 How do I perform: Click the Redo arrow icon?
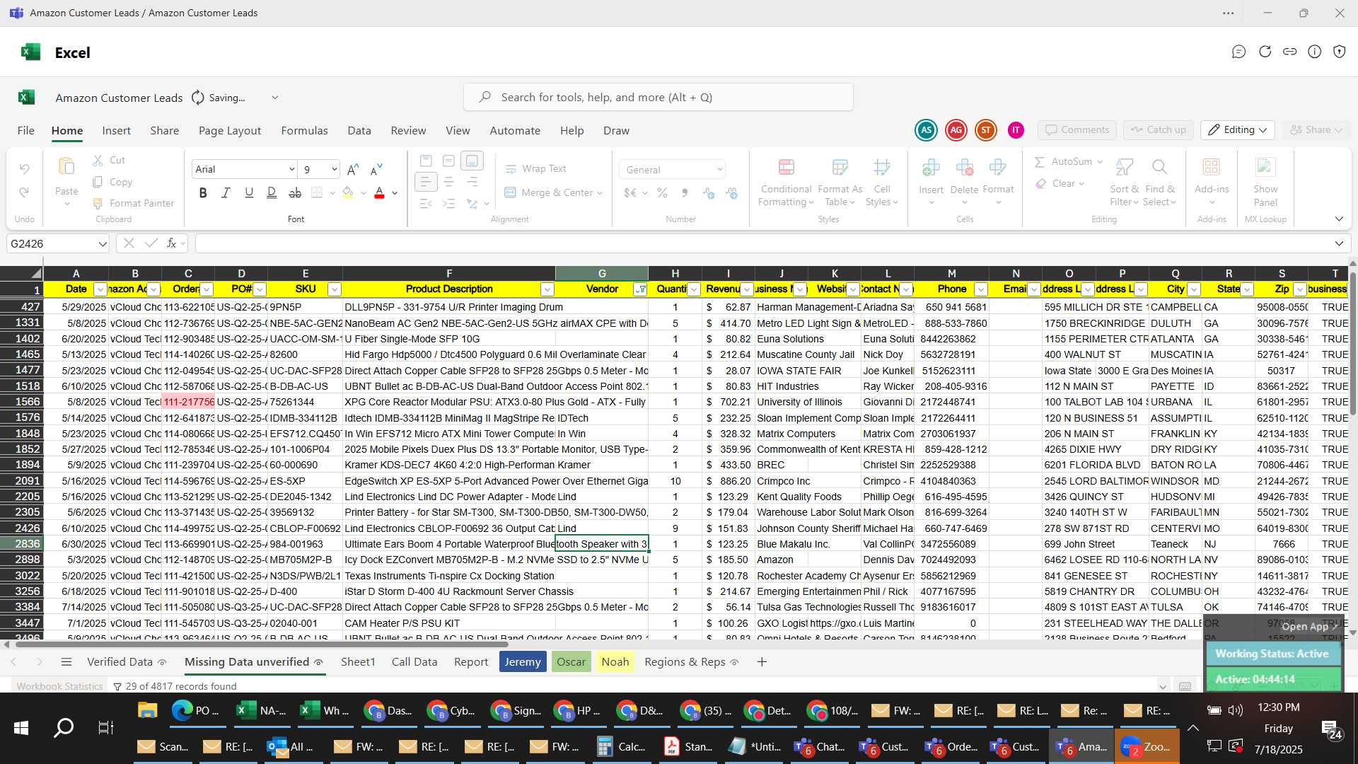pyautogui.click(x=25, y=192)
